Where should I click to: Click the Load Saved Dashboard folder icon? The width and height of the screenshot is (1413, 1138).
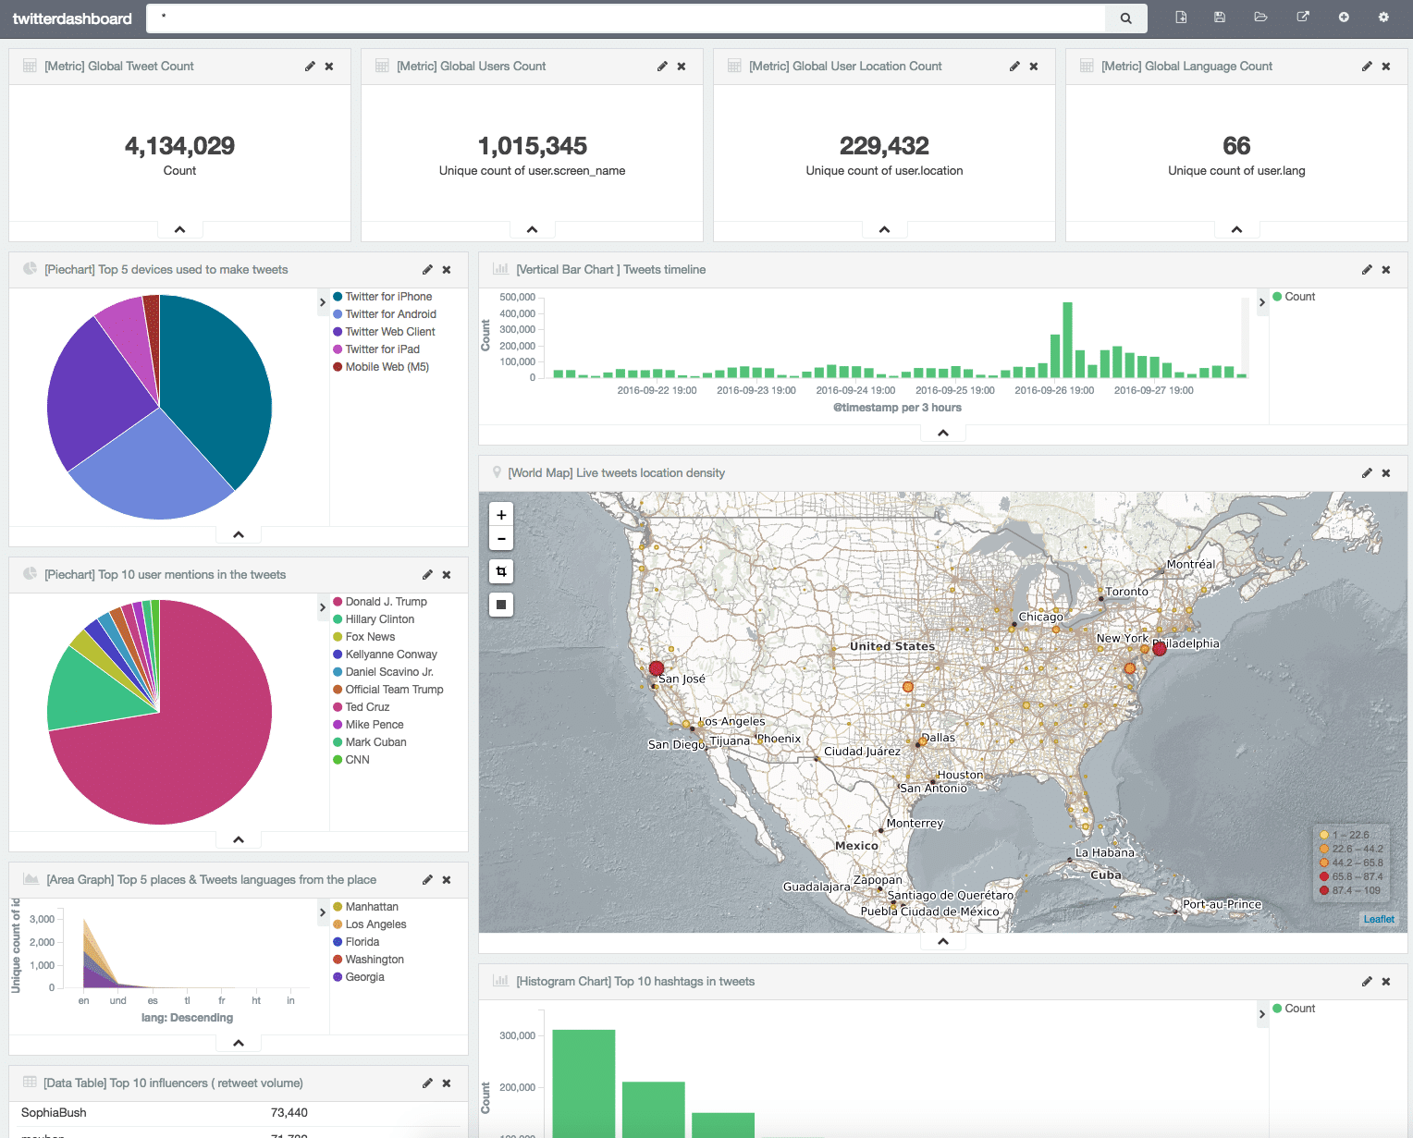1260,18
